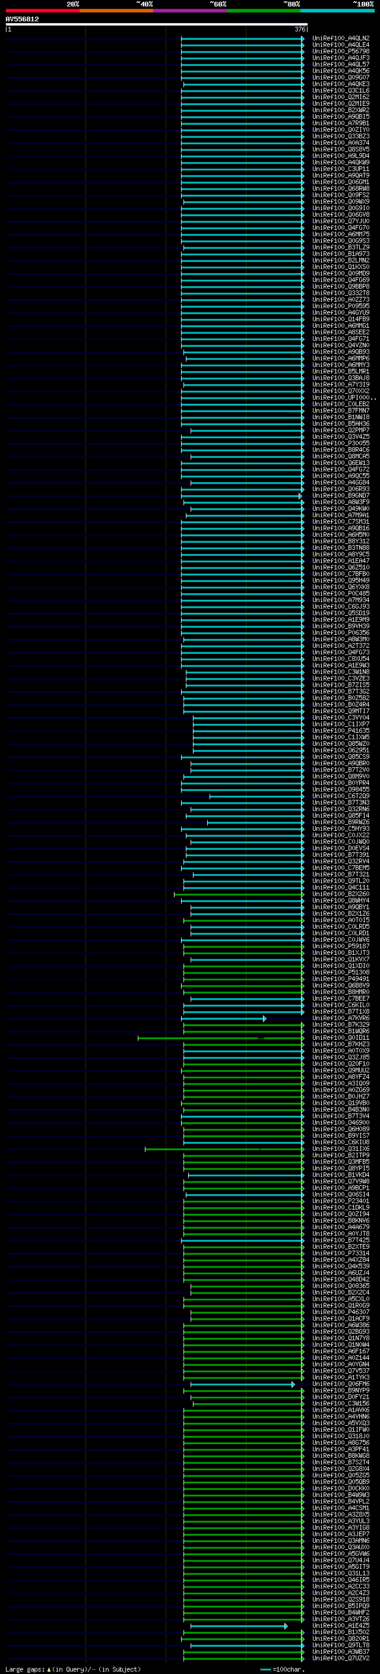Open hit UniRef100_A4QJF3
The width and height of the screenshot is (380, 1674).
pyautogui.click(x=341, y=58)
